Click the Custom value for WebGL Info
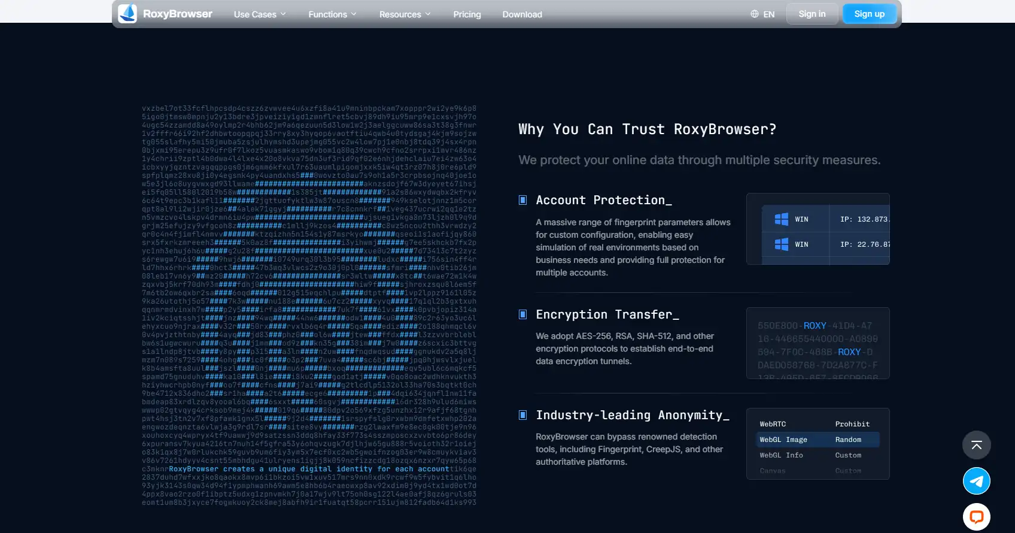Viewport: 1015px width, 533px height. click(848, 455)
